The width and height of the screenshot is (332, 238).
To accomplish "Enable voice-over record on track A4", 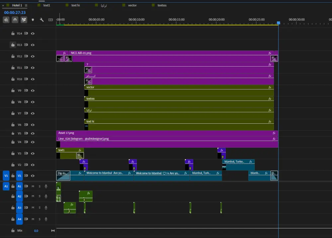I will click(46, 219).
